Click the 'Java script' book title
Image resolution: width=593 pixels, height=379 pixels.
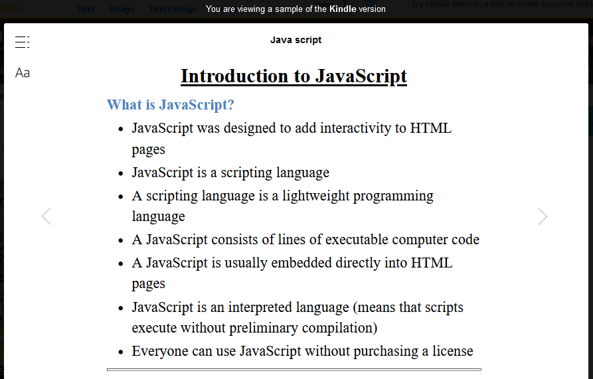[296, 40]
